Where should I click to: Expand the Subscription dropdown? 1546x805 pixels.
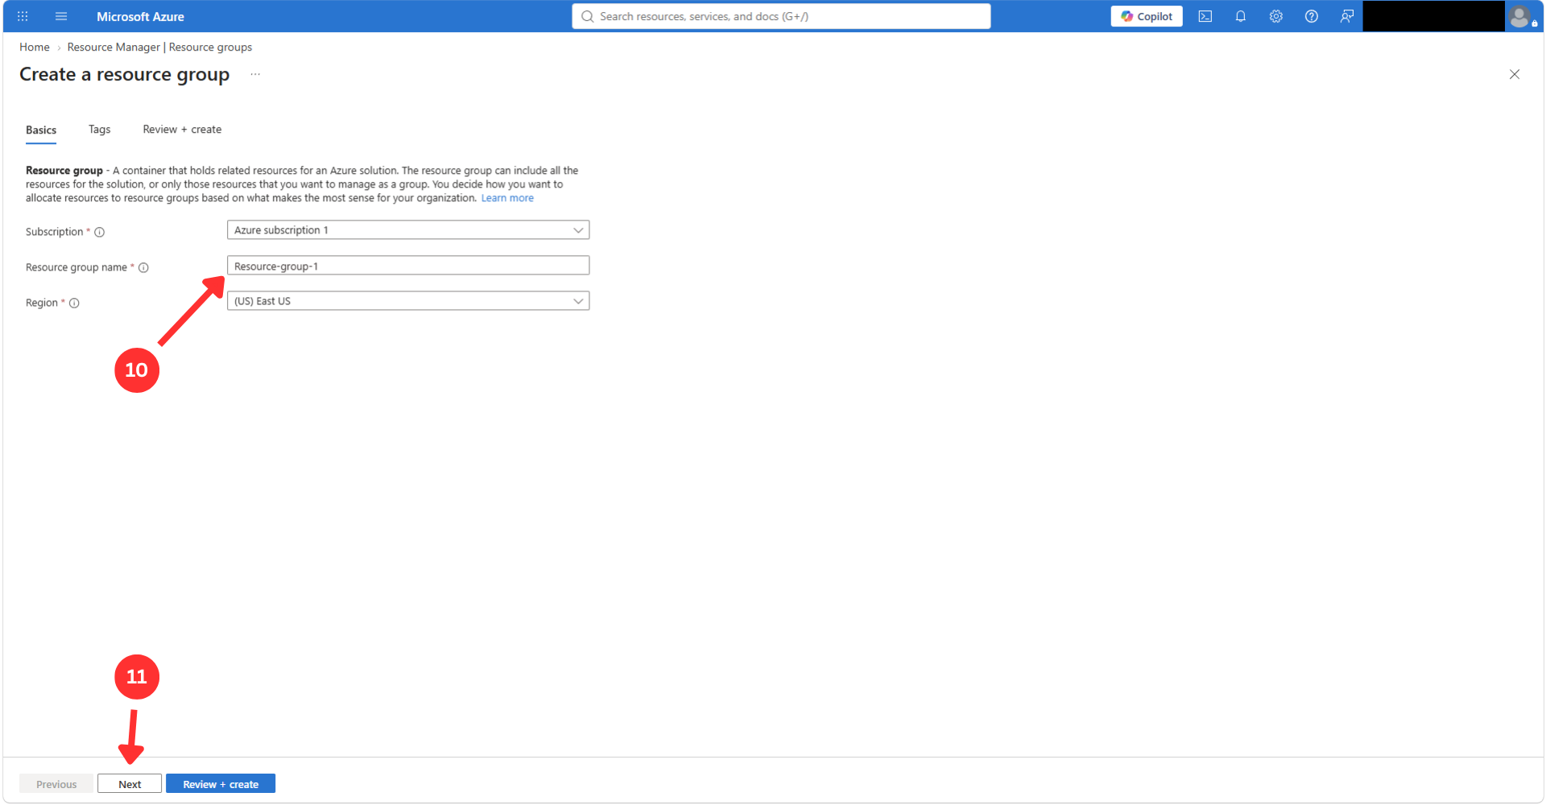tap(408, 230)
